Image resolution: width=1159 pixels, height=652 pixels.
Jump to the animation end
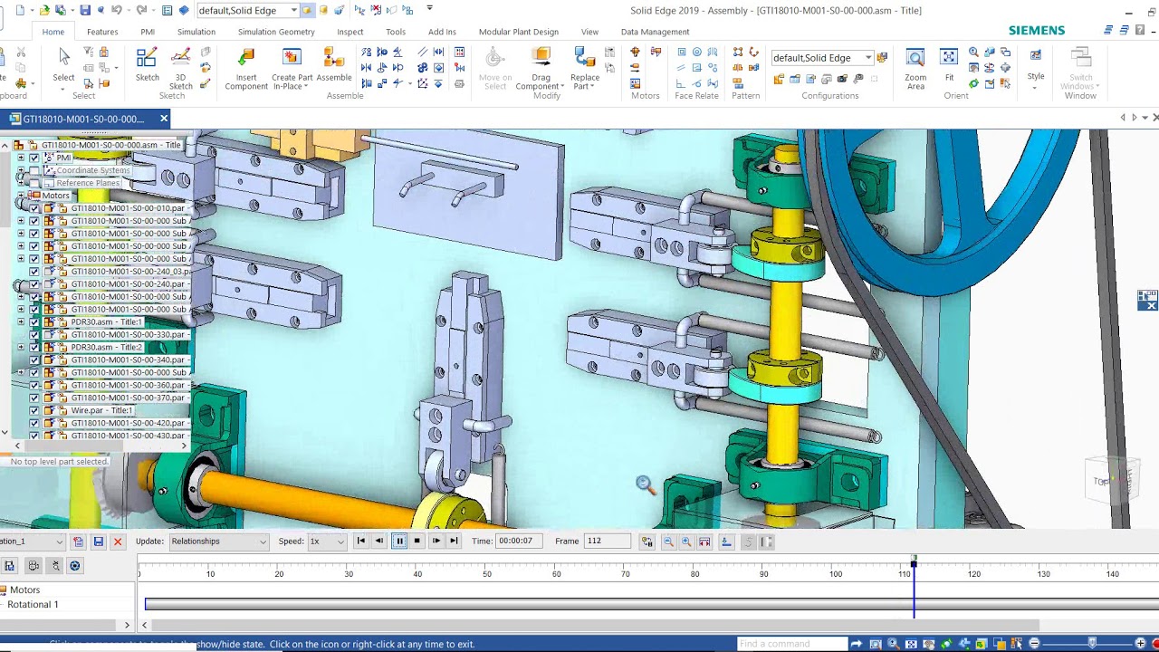pos(454,542)
